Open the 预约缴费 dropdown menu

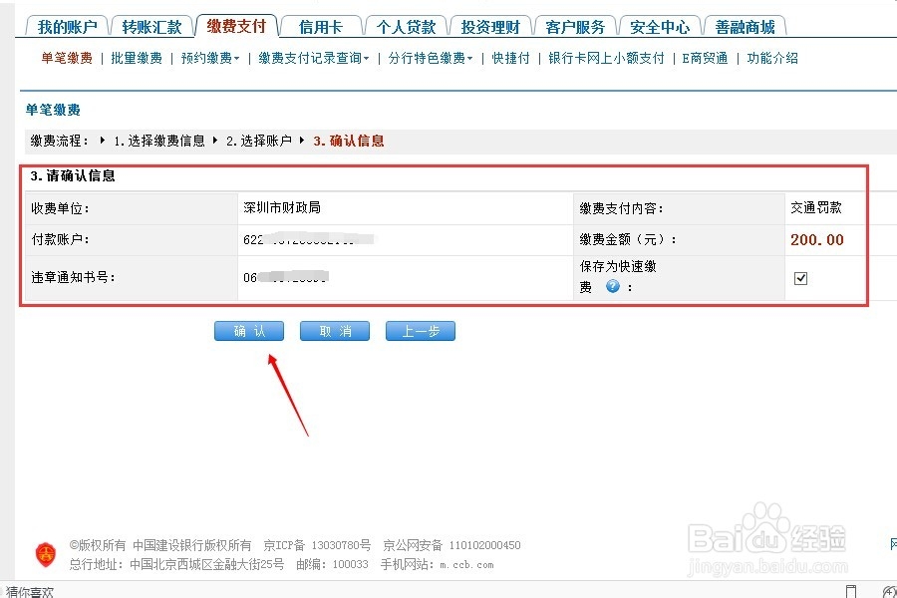(208, 59)
